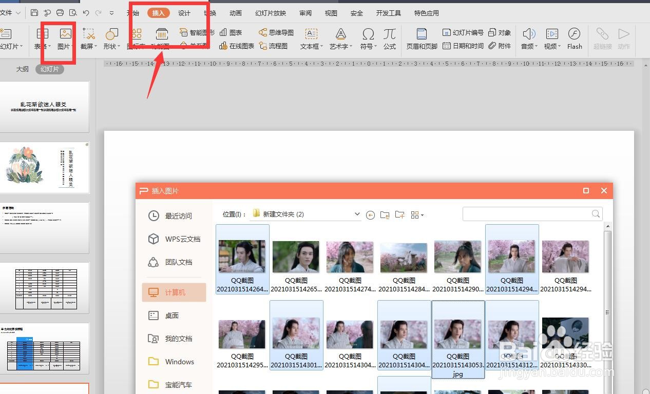This screenshot has width=650, height=394.
Task: Insert a picture with the 图片 icon
Action: [x=65, y=39]
